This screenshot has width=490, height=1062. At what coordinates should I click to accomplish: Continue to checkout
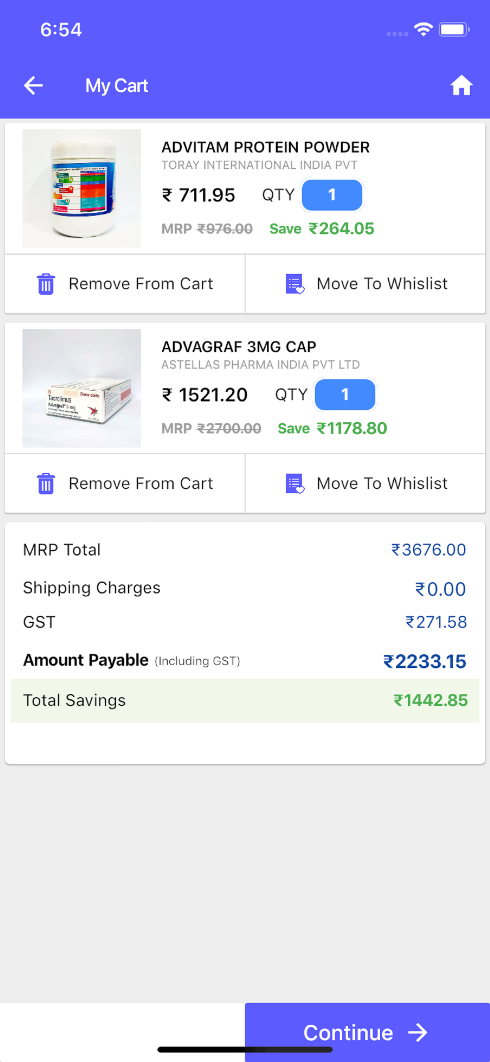tap(367, 1032)
